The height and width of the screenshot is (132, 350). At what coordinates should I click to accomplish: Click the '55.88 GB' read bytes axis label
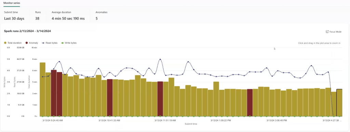click(20, 48)
